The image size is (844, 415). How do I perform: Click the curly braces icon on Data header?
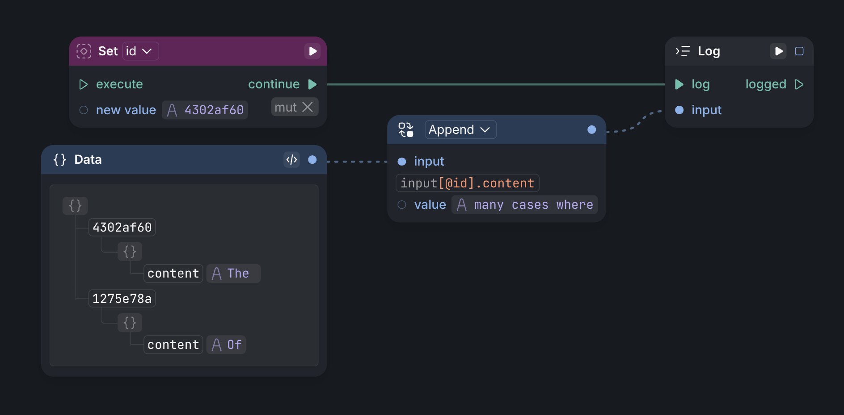click(x=60, y=160)
